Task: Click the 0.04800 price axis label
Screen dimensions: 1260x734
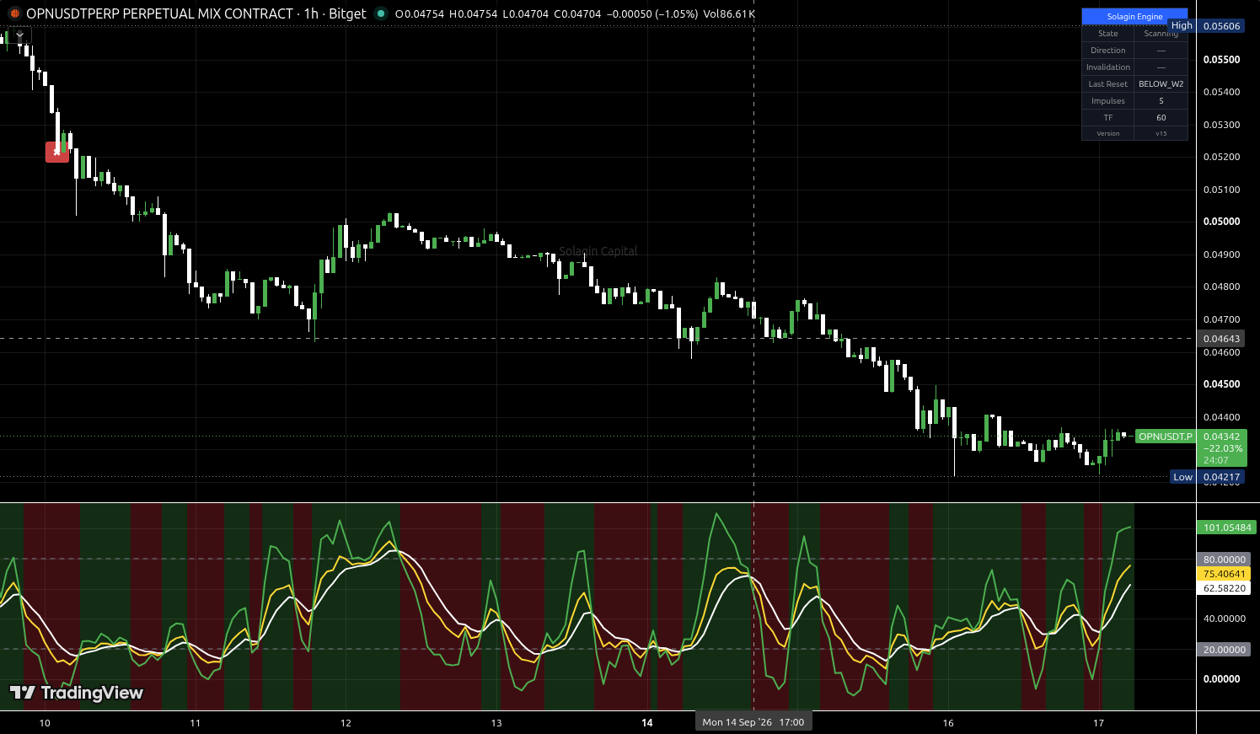Action: (1221, 287)
